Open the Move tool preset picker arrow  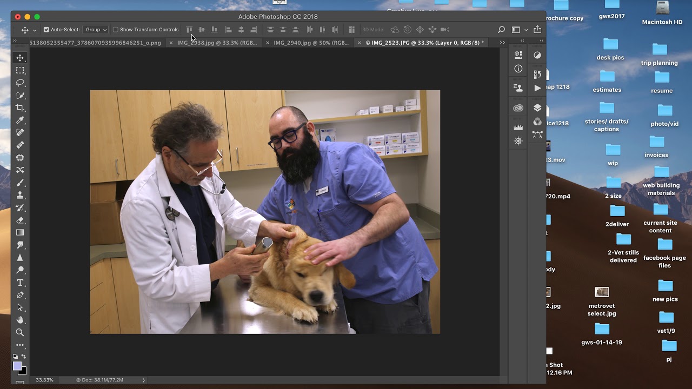pos(35,30)
